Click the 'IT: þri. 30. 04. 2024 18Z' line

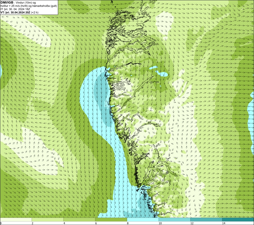click(x=15, y=9)
